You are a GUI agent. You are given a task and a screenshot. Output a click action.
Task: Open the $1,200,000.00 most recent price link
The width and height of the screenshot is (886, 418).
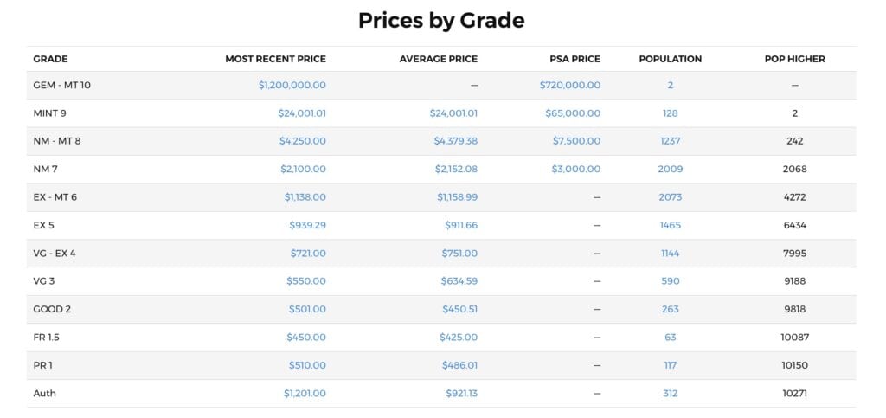click(292, 86)
